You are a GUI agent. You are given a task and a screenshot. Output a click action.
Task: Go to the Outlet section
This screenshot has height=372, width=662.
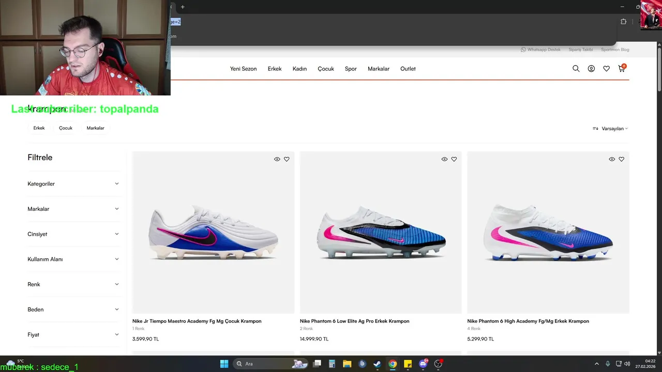coord(408,69)
